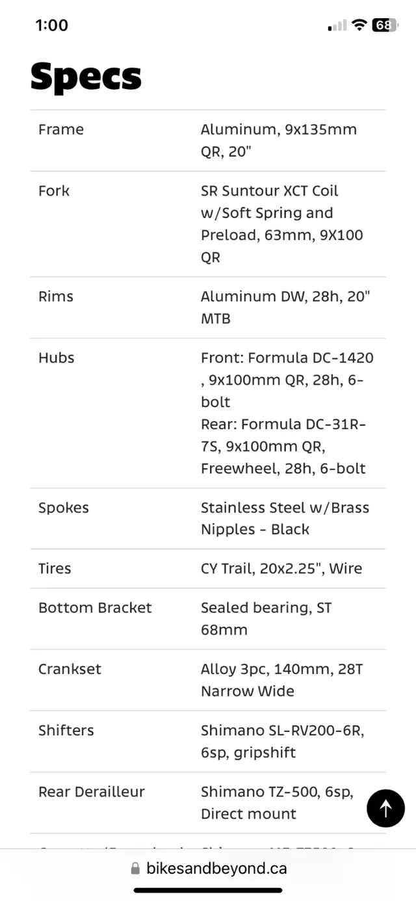Tap the lock icon in address bar
Viewport: 416px width, 901px height.
point(135,868)
